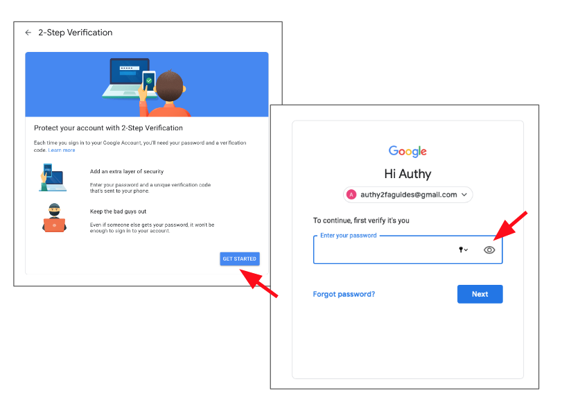This screenshot has width=562, height=411.
Task: Click the masked thief with laptop illustration
Action: coord(54,218)
